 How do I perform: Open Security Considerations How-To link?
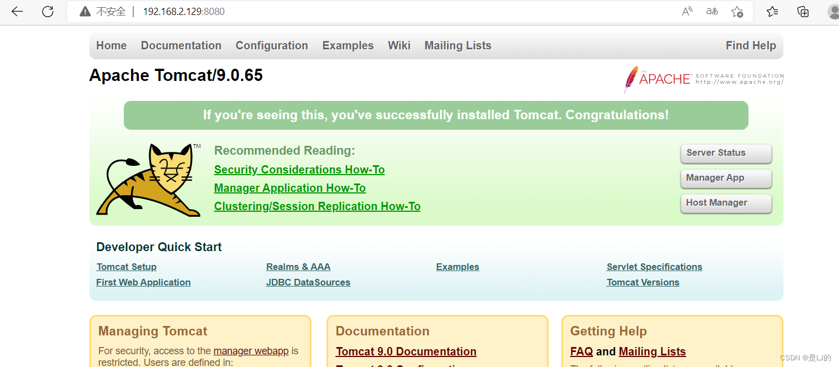click(299, 170)
